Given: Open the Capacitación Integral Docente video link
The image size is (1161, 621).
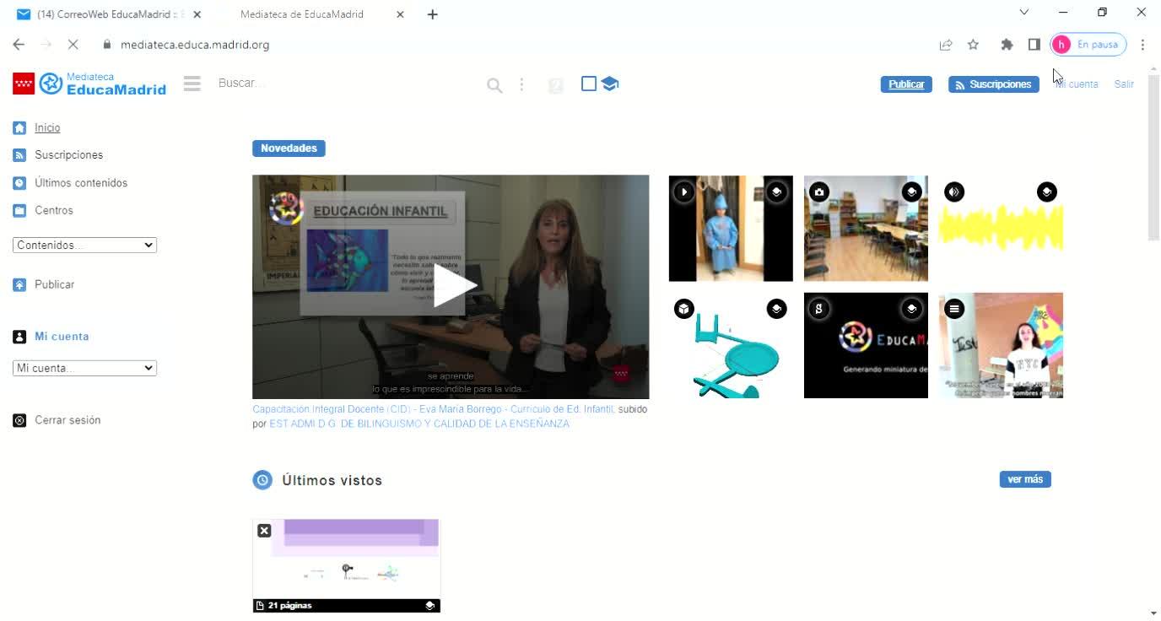Looking at the screenshot, I should pos(434,409).
